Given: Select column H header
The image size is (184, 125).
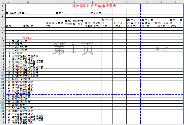Looking at the screenshot, I should click(x=133, y=2).
